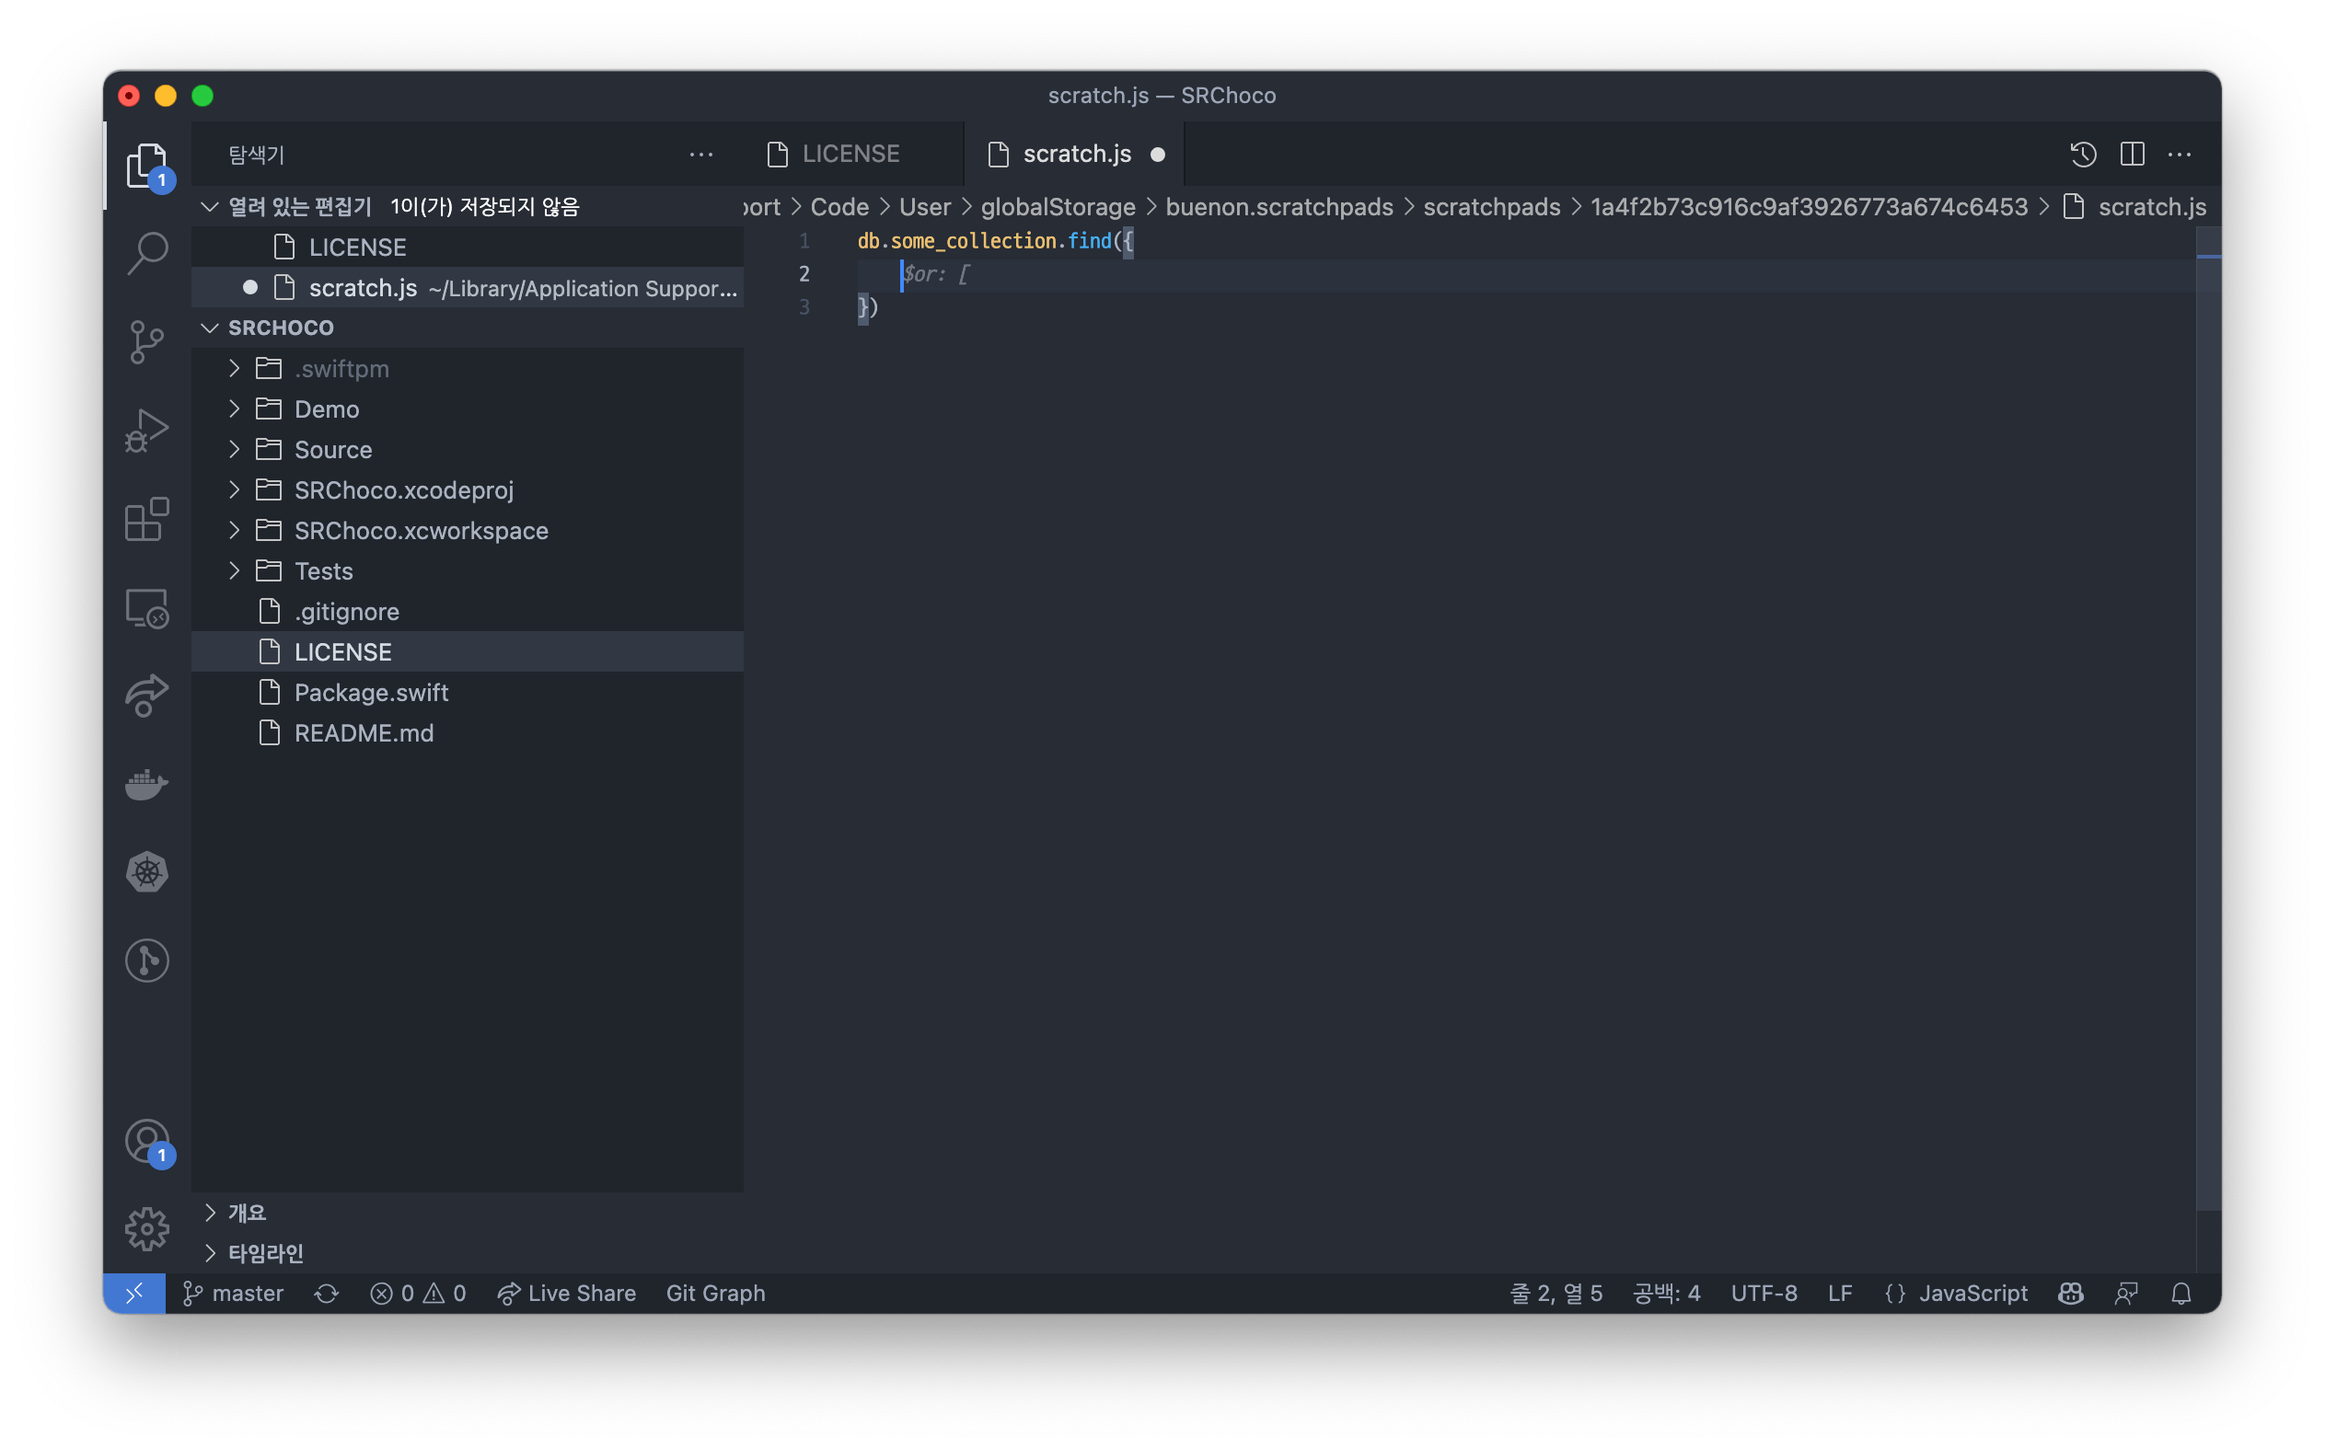This screenshot has width=2325, height=1450.
Task: Click the Manage gear icon
Action: tap(146, 1228)
